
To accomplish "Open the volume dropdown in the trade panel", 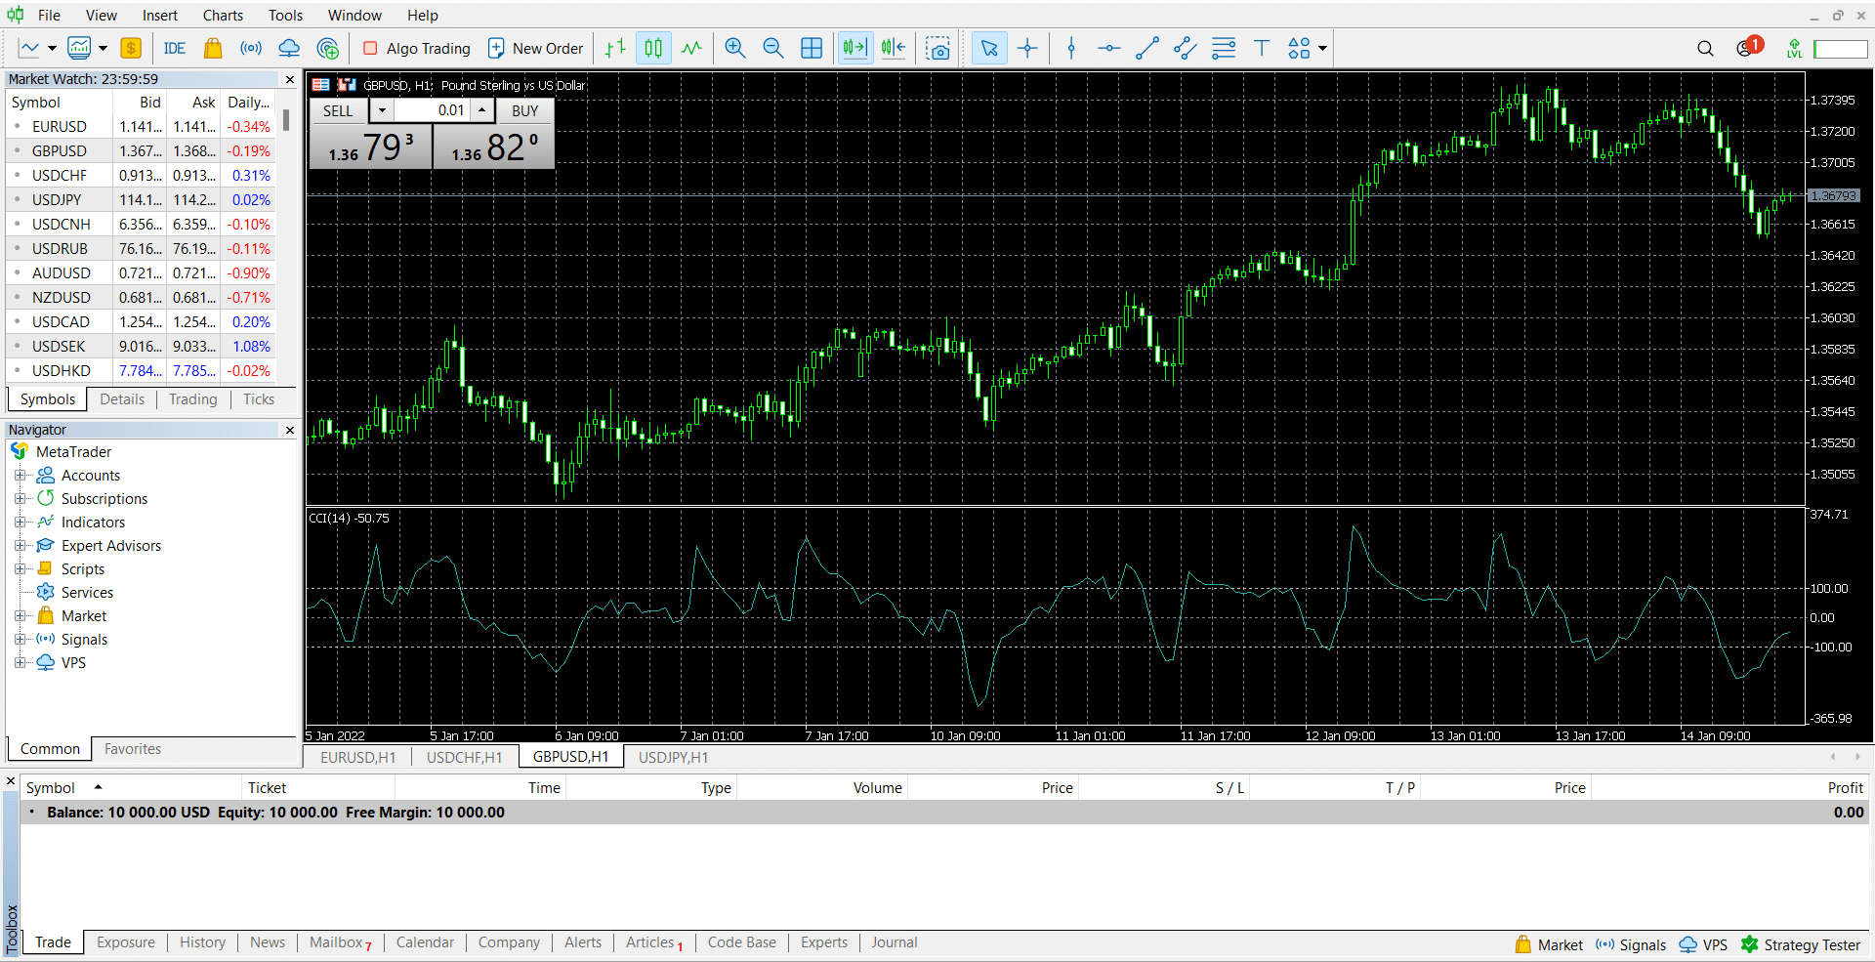I will coord(382,110).
